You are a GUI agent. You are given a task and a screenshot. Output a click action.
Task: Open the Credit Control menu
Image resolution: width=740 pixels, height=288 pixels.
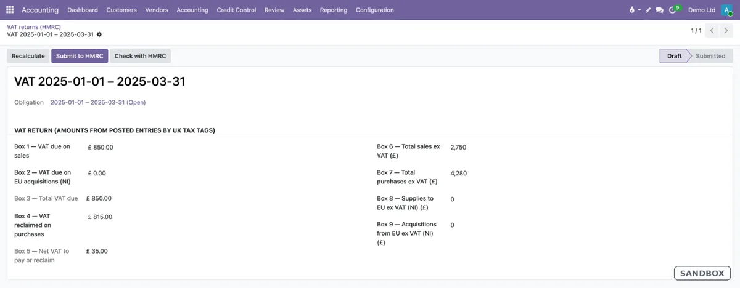(236, 10)
